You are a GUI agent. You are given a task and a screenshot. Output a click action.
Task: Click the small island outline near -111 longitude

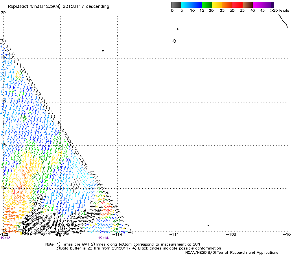[x=174, y=41]
